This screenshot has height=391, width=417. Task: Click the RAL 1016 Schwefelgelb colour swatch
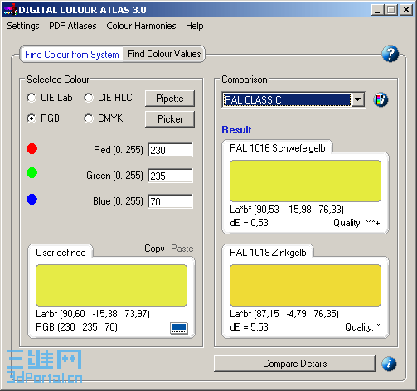pos(305,181)
